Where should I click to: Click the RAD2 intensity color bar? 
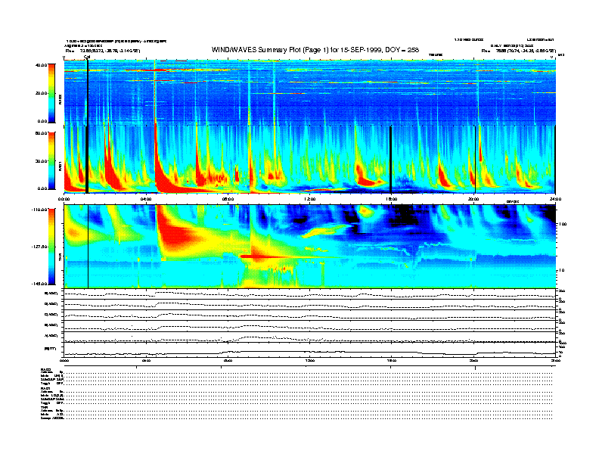click(51, 93)
